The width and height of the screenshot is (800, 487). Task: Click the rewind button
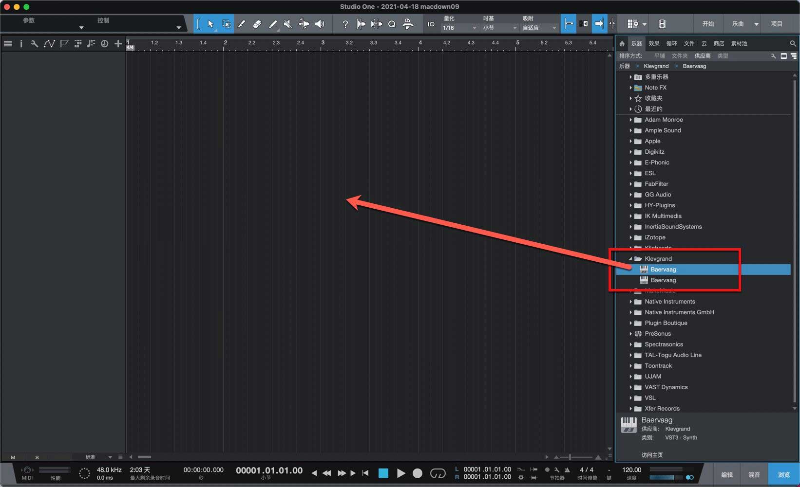pyautogui.click(x=326, y=473)
